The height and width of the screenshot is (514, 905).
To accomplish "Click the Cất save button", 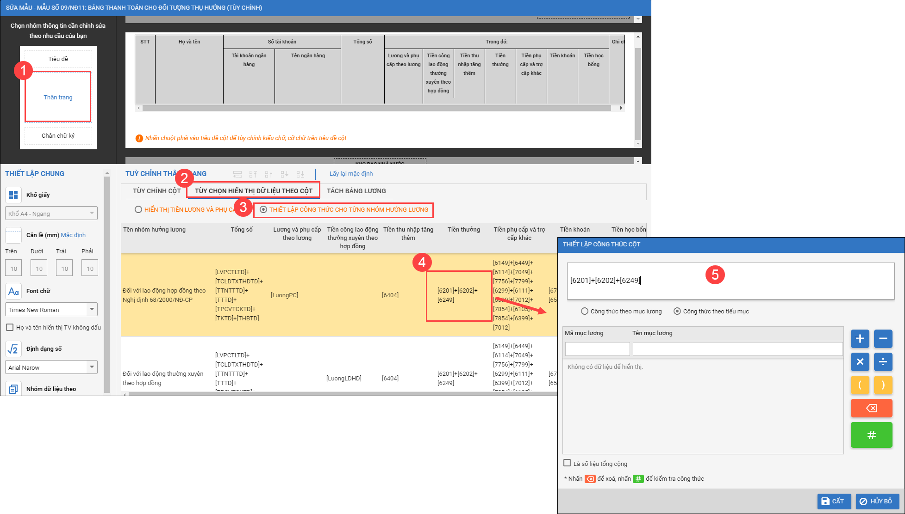I will (x=833, y=501).
